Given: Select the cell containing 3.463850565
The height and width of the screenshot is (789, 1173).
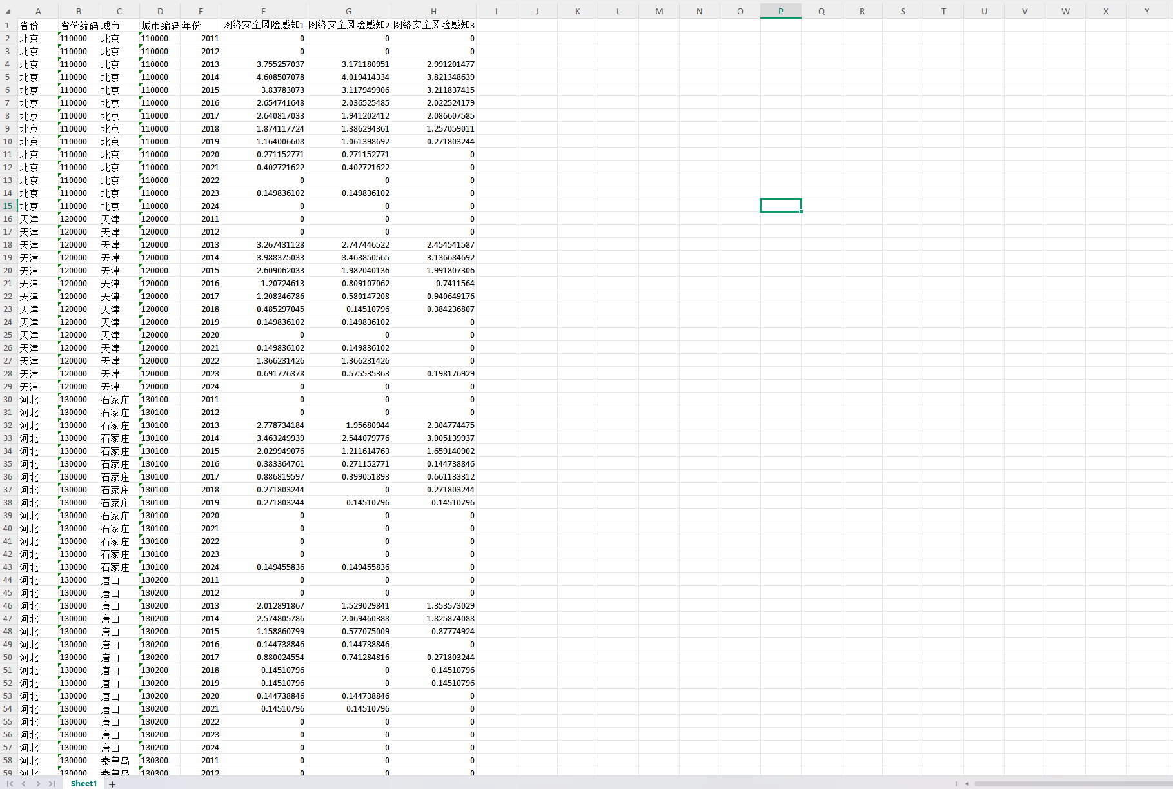Looking at the screenshot, I should (348, 257).
